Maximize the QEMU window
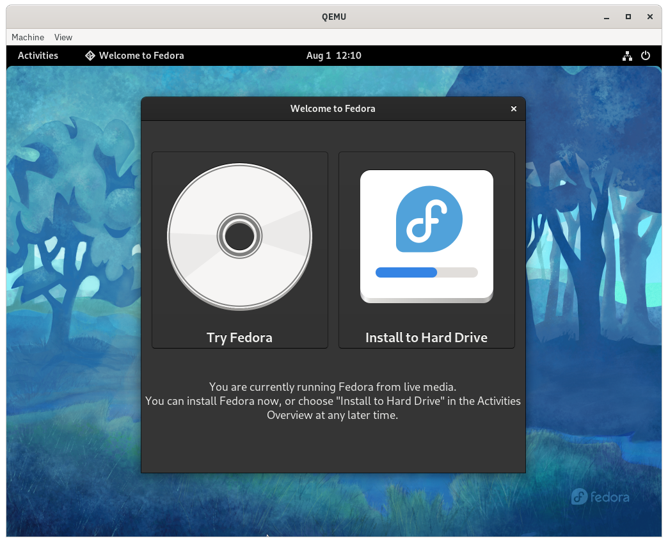The width and height of the screenshot is (668, 543). pos(628,17)
